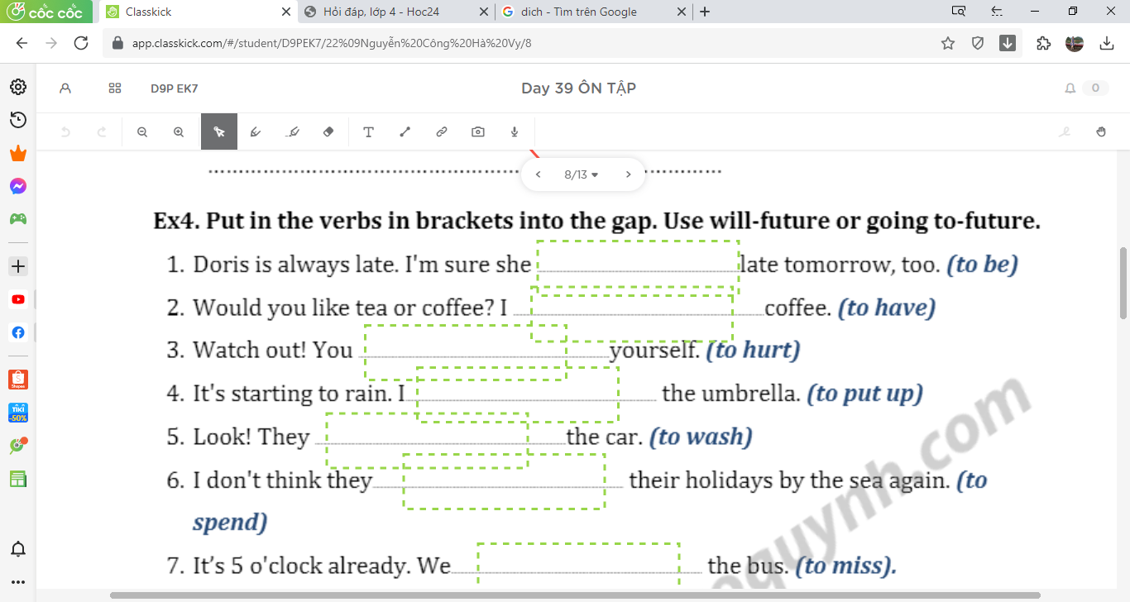Select the line drawing tool
The height and width of the screenshot is (602, 1130).
pos(405,131)
